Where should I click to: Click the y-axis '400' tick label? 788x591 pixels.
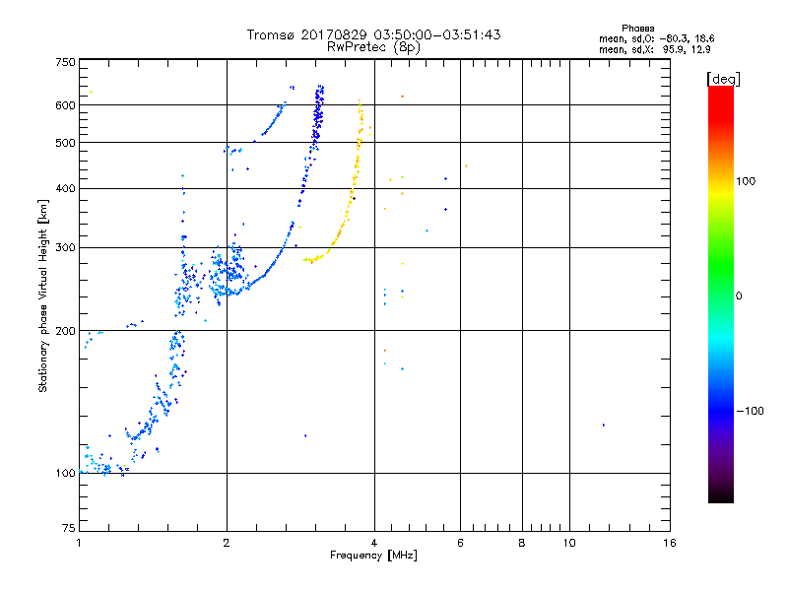tap(65, 189)
